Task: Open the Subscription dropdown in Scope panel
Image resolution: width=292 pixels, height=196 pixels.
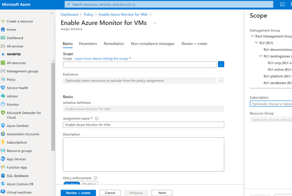Action: 271,104
